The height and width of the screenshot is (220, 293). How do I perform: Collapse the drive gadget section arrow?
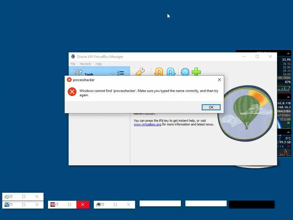point(288,132)
